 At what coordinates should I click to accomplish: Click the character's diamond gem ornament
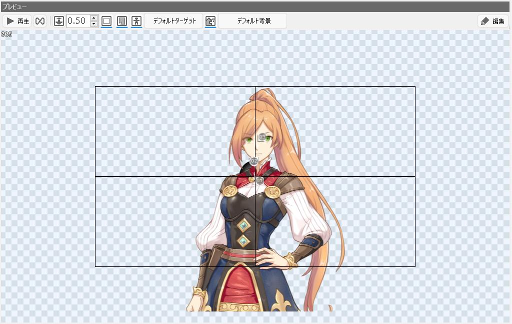(243, 225)
